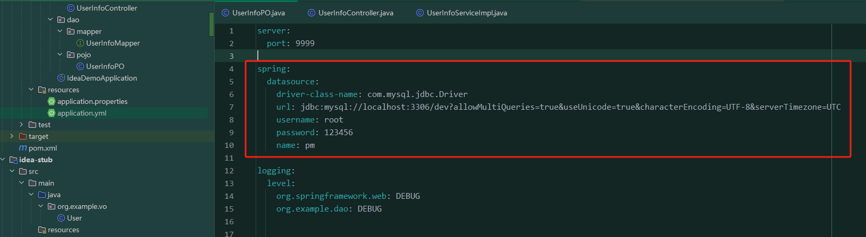Click the 'server:' key on line 1

[x=274, y=31]
